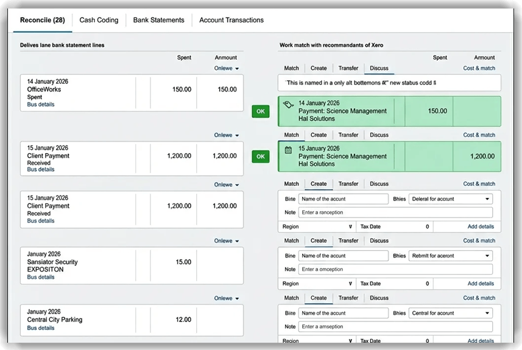Open Onlewe dropdown above the Central City Parking line
Viewport: 522px width, 350px height.
click(227, 298)
